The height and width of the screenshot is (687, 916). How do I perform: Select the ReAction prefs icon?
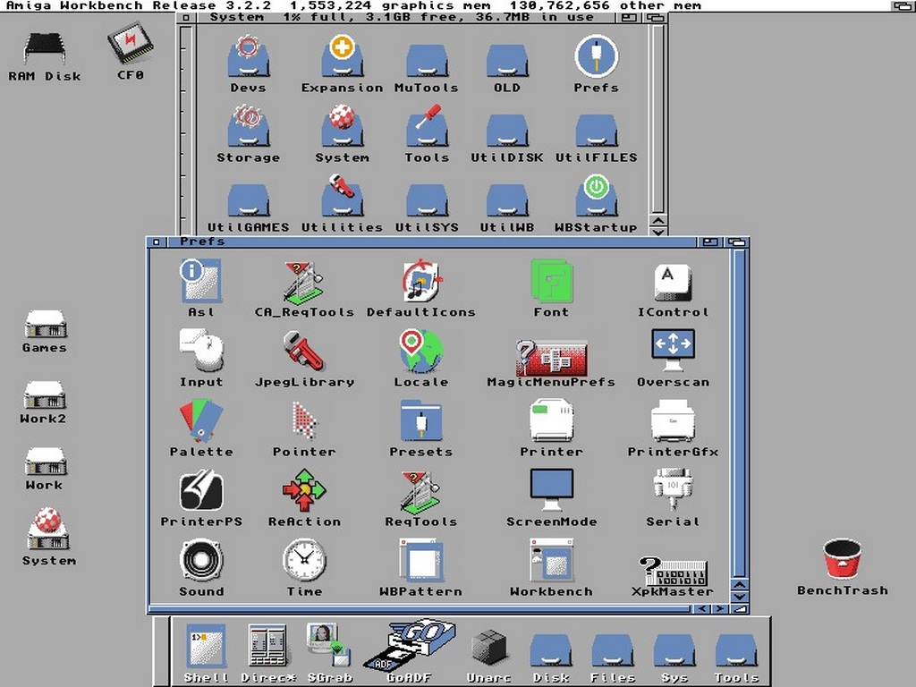tap(304, 490)
